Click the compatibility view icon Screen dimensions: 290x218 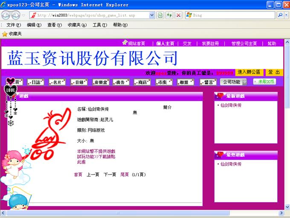click(x=160, y=15)
